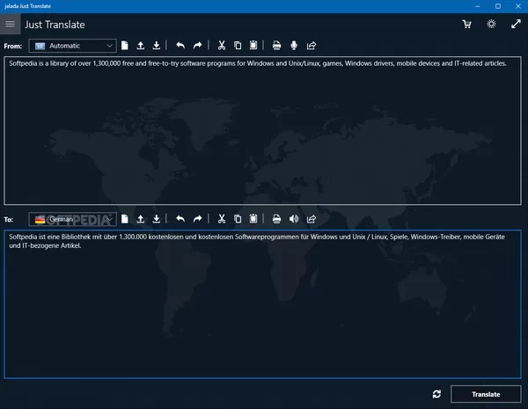Copy the translated text in To toolbar

click(x=238, y=218)
